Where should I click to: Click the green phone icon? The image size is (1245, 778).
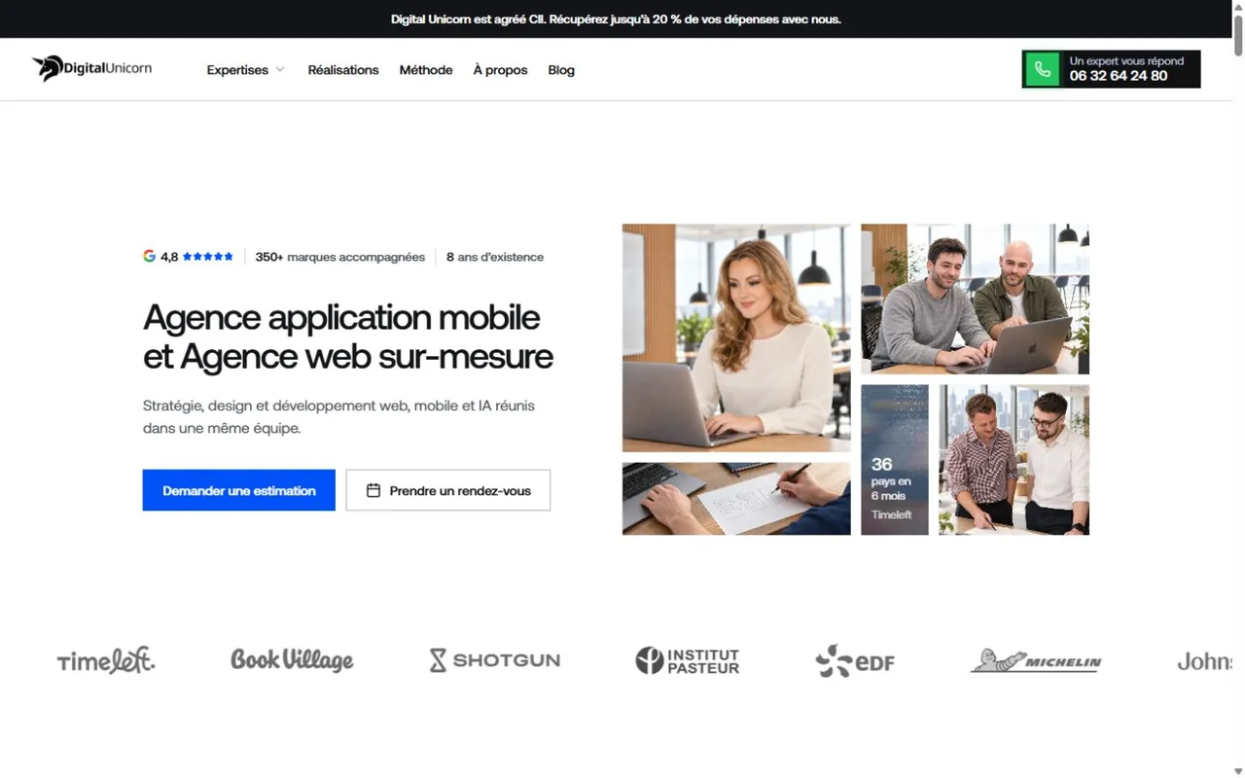click(x=1042, y=69)
